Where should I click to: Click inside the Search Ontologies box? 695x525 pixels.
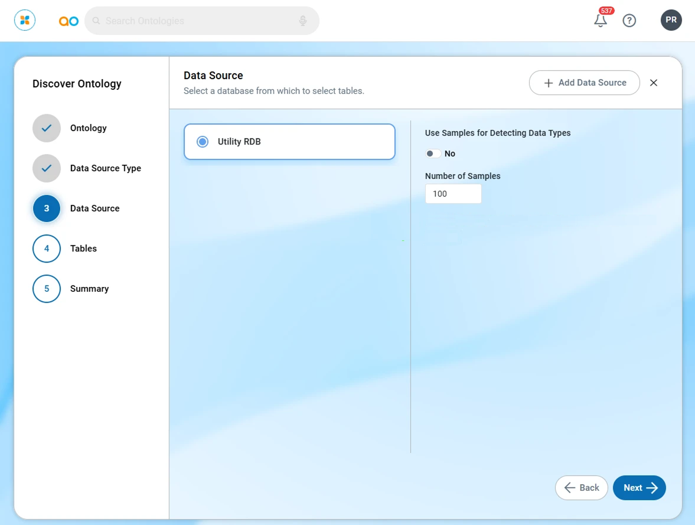pyautogui.click(x=202, y=21)
